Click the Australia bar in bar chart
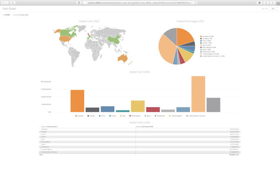Image resolution: width=280 pixels, height=175 pixels. click(77, 101)
